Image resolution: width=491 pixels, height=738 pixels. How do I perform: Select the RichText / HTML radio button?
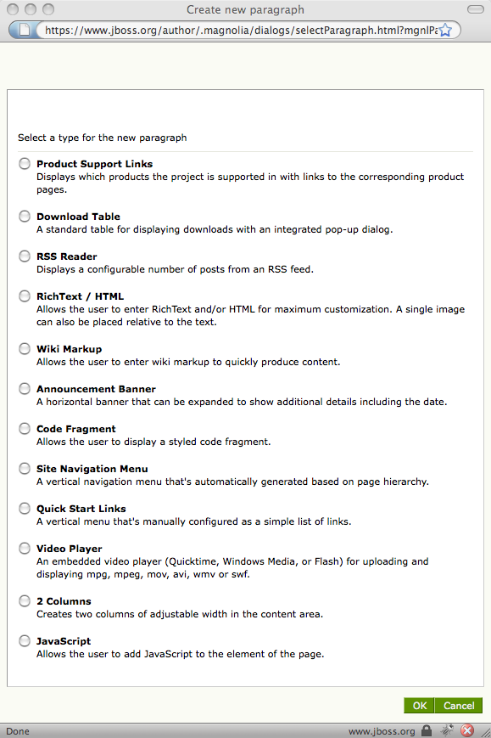coord(25,296)
